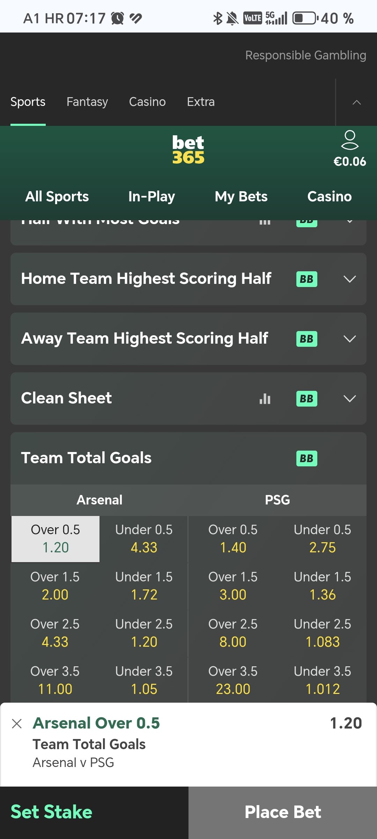This screenshot has height=839, width=377.
Task: Open the Responsible Gambling link
Action: coord(305,55)
